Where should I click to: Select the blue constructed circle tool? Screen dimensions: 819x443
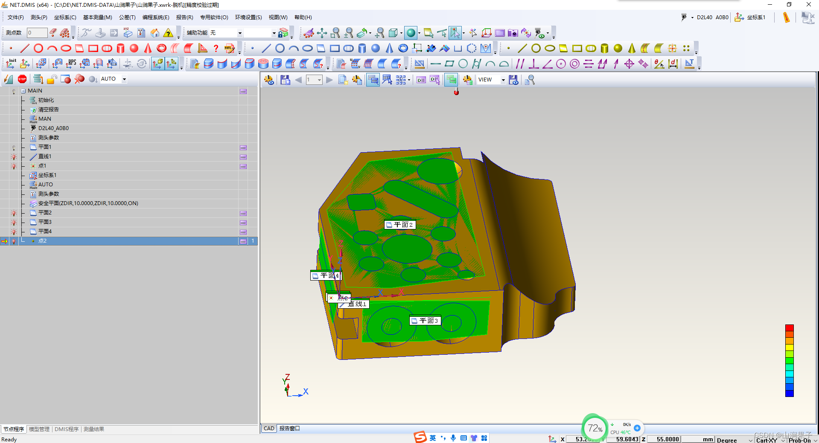click(x=280, y=48)
